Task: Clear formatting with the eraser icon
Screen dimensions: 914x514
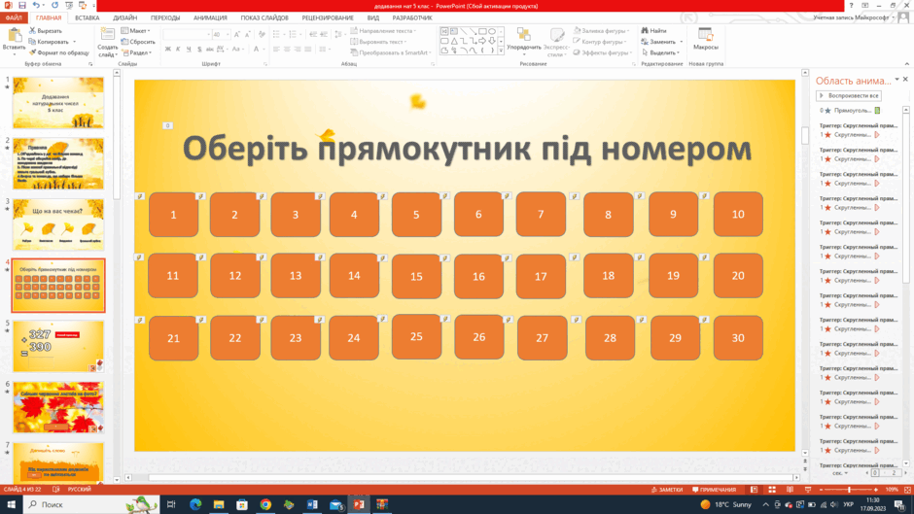Action: pos(262,34)
